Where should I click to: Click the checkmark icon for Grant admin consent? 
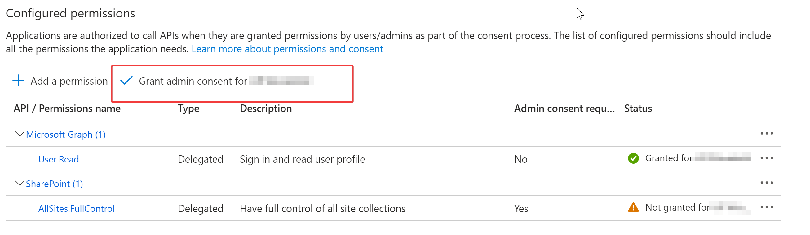[x=126, y=81]
